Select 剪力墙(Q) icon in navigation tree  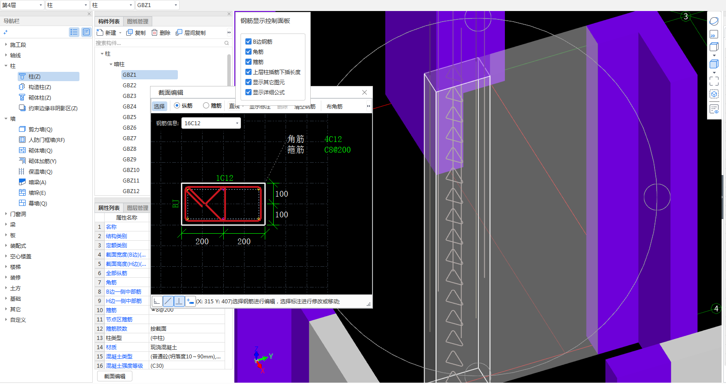22,129
